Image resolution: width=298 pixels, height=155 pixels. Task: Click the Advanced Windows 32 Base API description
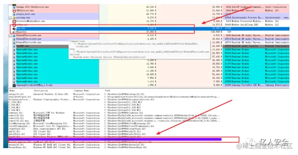pyautogui.click(x=50, y=94)
